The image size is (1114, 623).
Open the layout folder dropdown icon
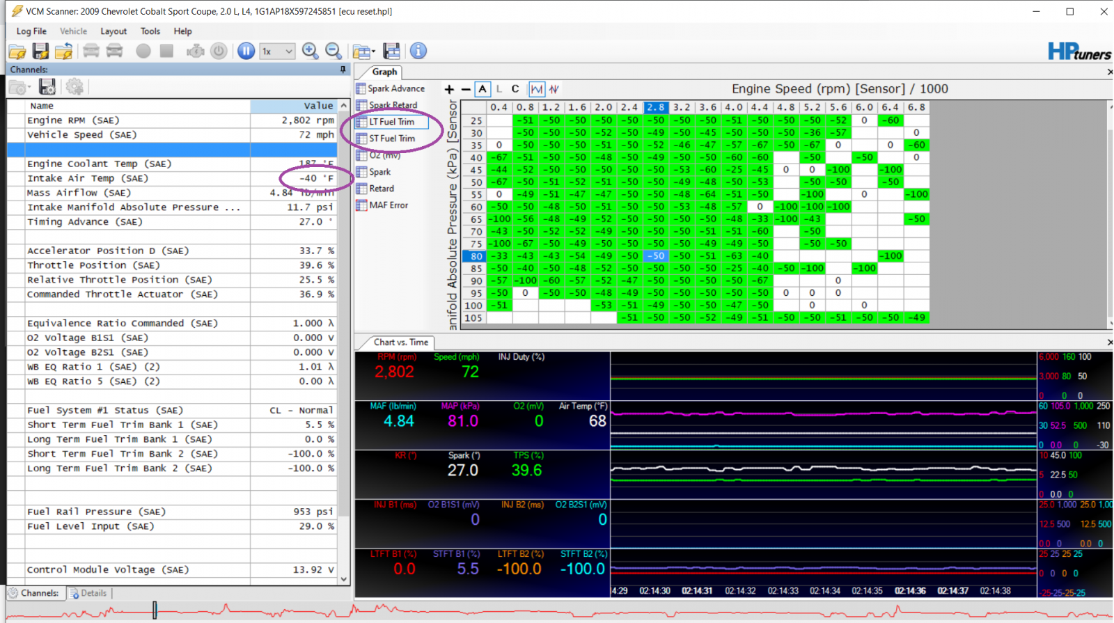[x=363, y=52]
